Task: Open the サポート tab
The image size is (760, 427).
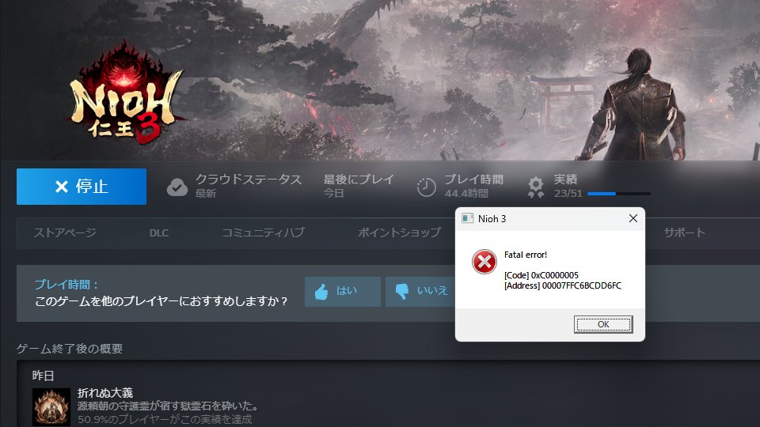Action: [x=684, y=232]
